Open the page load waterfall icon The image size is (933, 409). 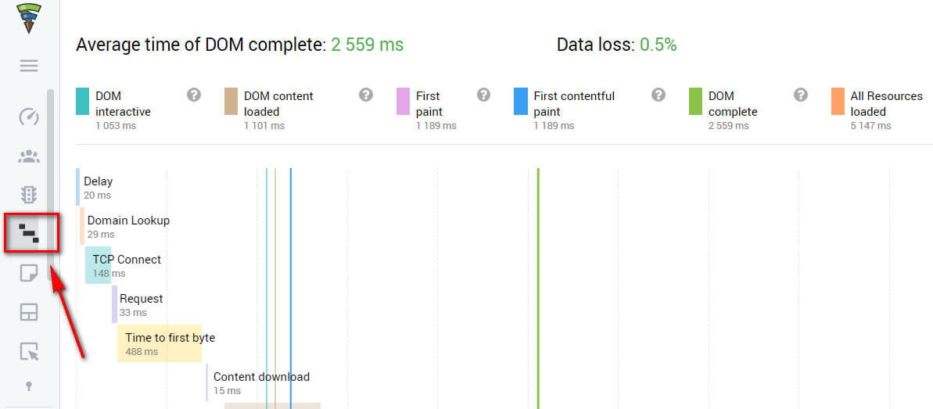pos(29,232)
